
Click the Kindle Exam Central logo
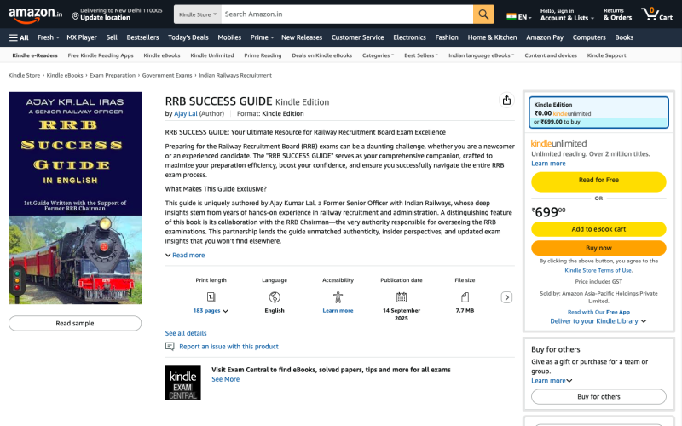pos(182,383)
